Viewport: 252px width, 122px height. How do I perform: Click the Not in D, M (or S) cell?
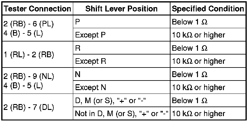(121, 113)
